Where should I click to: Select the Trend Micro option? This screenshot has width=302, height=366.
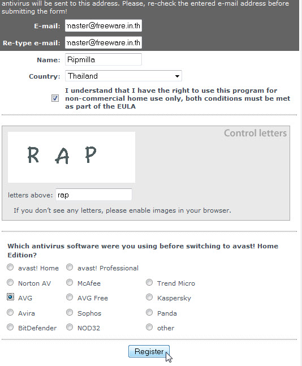coord(149,282)
